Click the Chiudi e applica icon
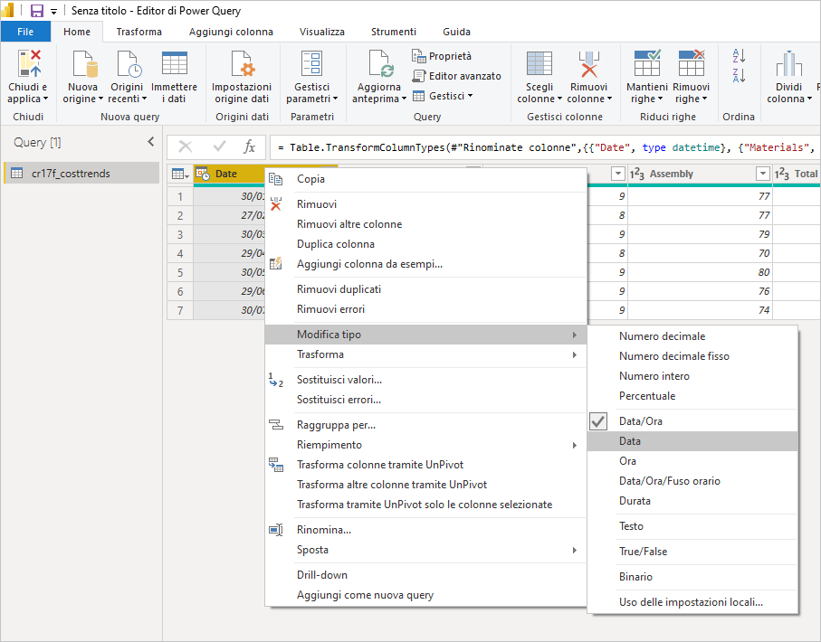This screenshot has height=642, width=821. point(28,63)
